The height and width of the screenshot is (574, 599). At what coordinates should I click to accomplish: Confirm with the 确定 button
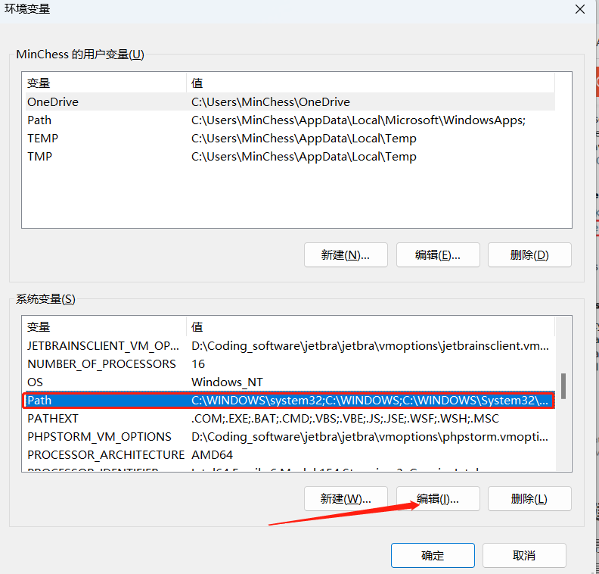(x=433, y=555)
